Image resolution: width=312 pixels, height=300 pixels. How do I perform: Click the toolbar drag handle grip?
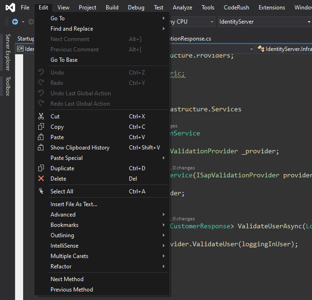click(7, 22)
